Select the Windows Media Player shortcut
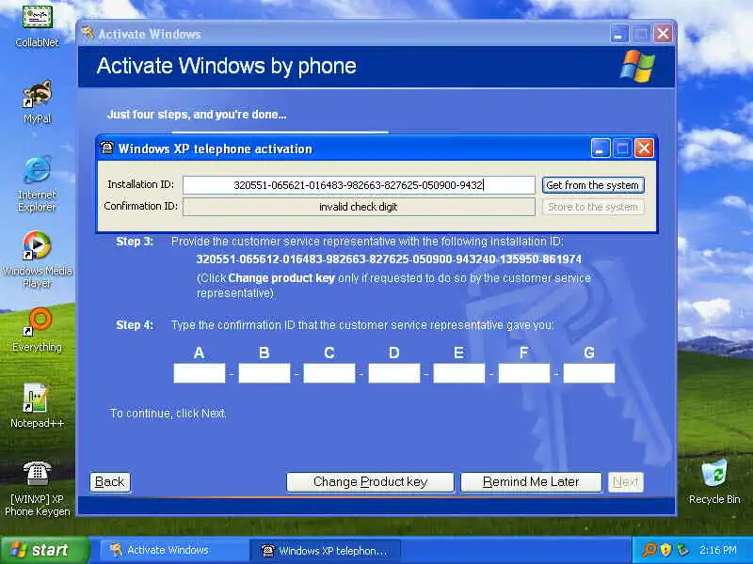The height and width of the screenshot is (564, 753). 37,259
